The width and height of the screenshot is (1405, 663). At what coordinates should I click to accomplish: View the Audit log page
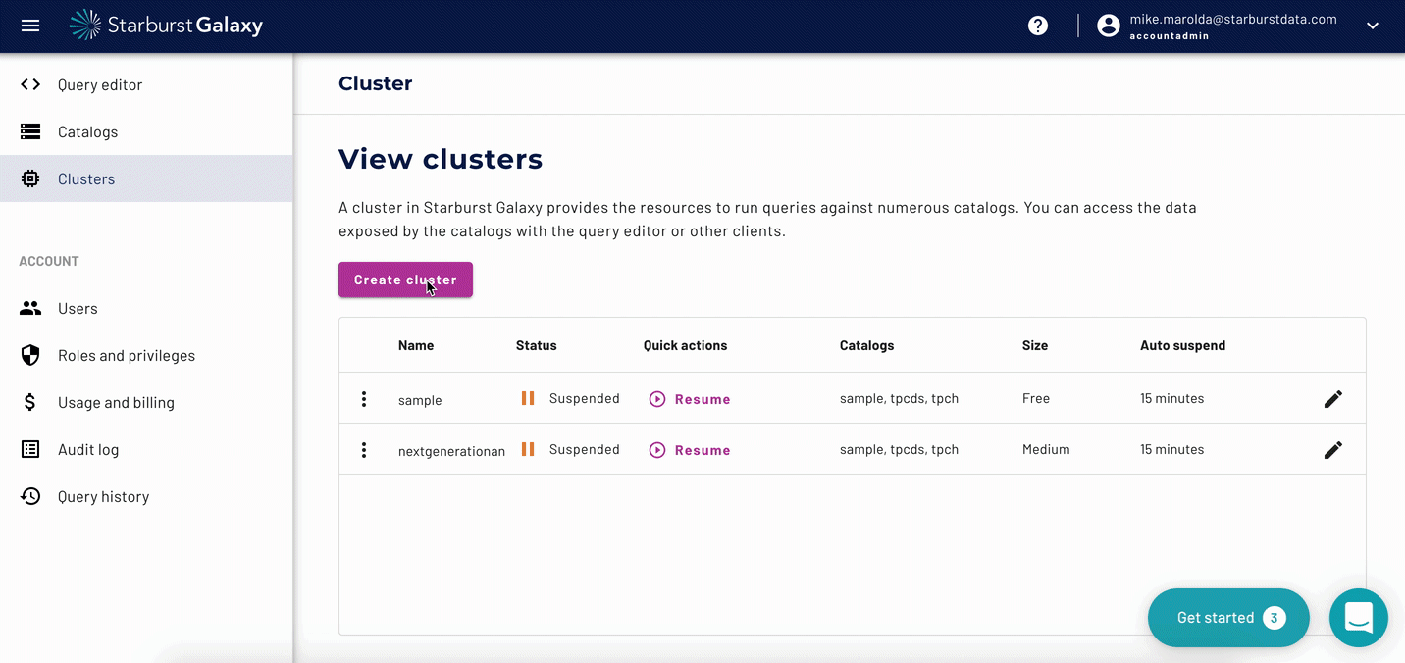(146, 449)
